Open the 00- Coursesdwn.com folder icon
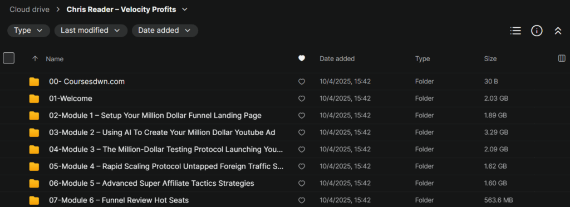Viewport: 570px width, 207px height. point(34,82)
